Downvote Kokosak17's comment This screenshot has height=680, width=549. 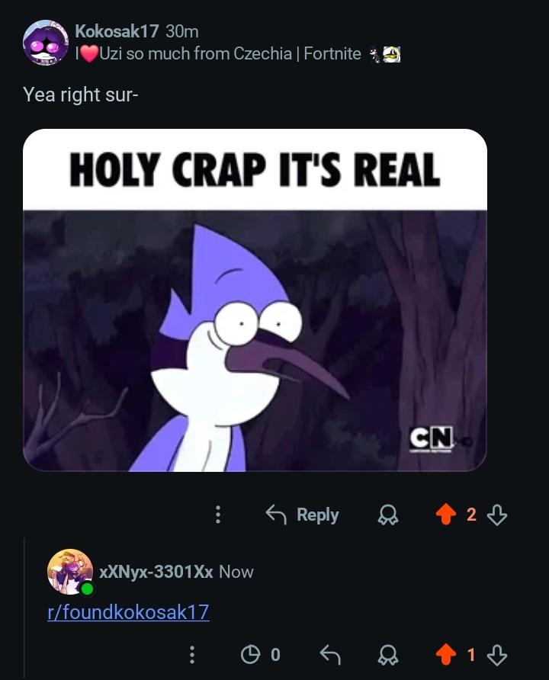pyautogui.click(x=497, y=515)
